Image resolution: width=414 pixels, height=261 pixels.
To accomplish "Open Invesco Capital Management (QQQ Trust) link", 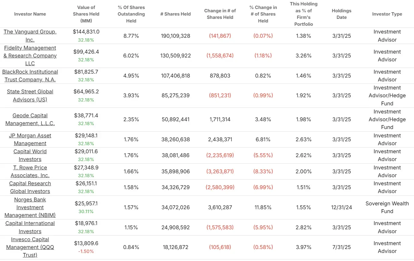I will click(x=30, y=247).
